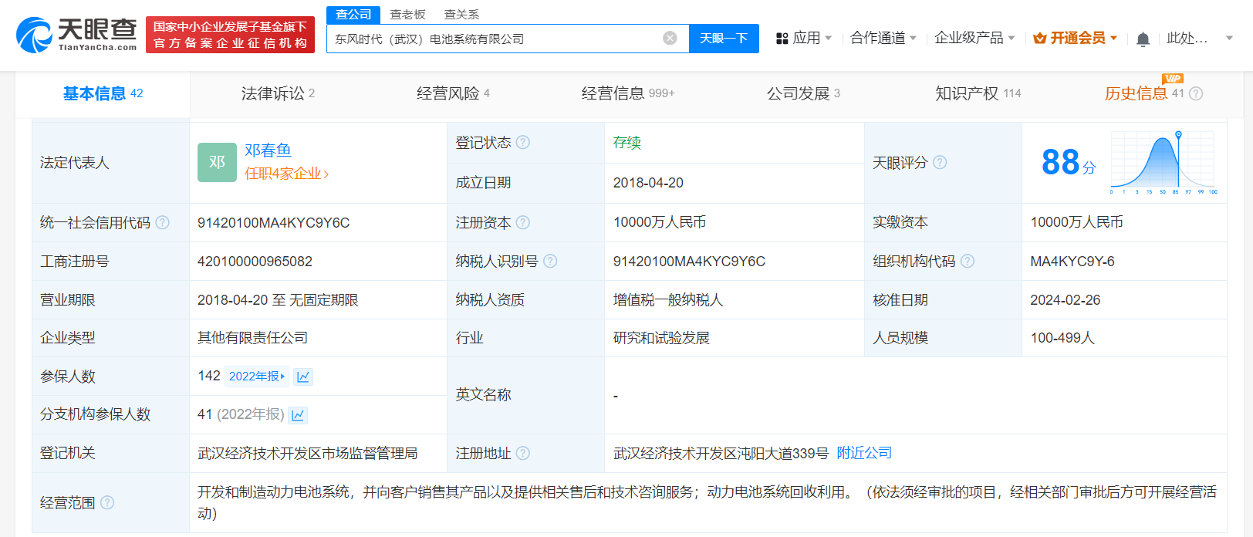1253x537 pixels.
Task: Click help icon beside 注册资本
Action: click(523, 223)
